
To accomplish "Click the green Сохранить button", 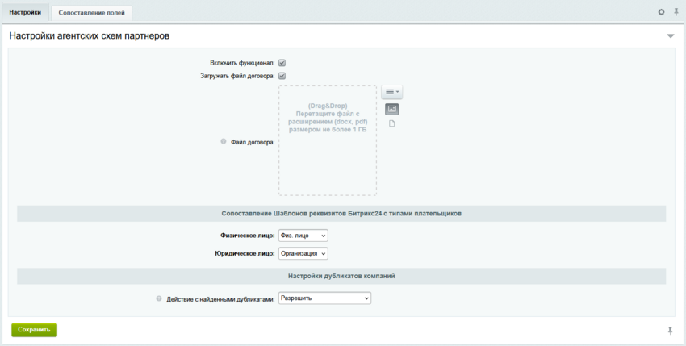I will click(34, 330).
